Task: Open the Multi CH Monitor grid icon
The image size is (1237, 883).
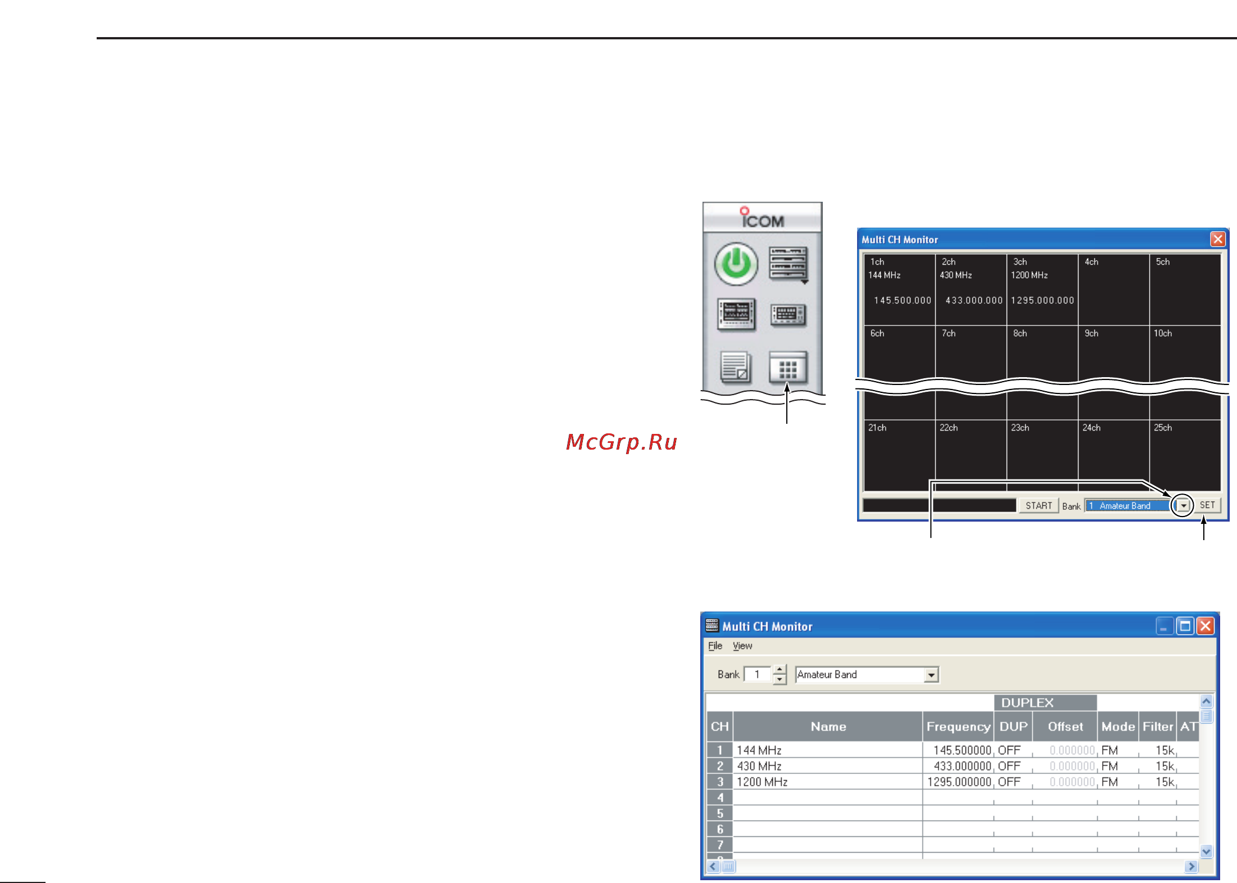Action: pos(788,368)
